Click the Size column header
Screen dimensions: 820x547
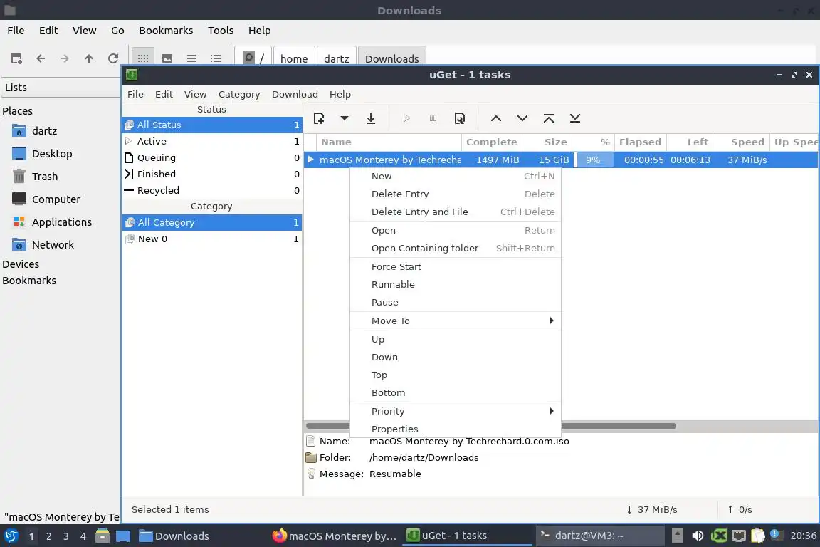(547, 142)
